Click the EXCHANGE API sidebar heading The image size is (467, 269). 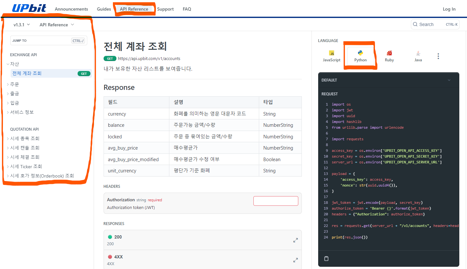(x=23, y=55)
